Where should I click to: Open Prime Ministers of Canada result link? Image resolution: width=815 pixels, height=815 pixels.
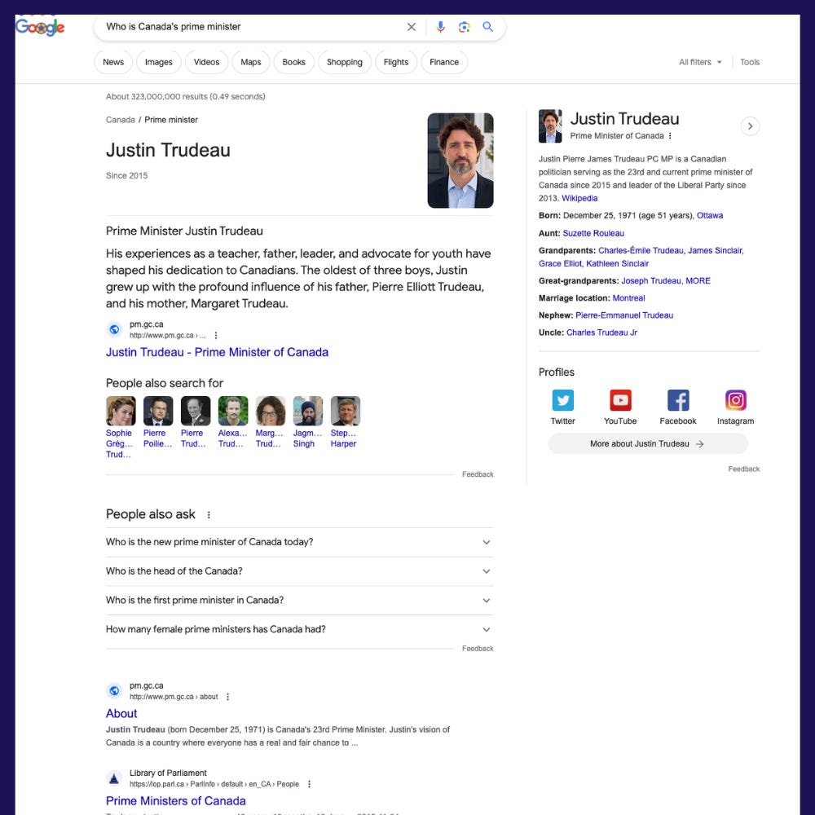click(176, 801)
